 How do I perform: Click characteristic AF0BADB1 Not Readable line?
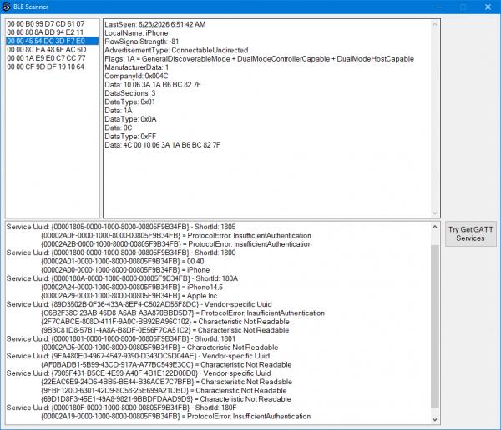166,365
